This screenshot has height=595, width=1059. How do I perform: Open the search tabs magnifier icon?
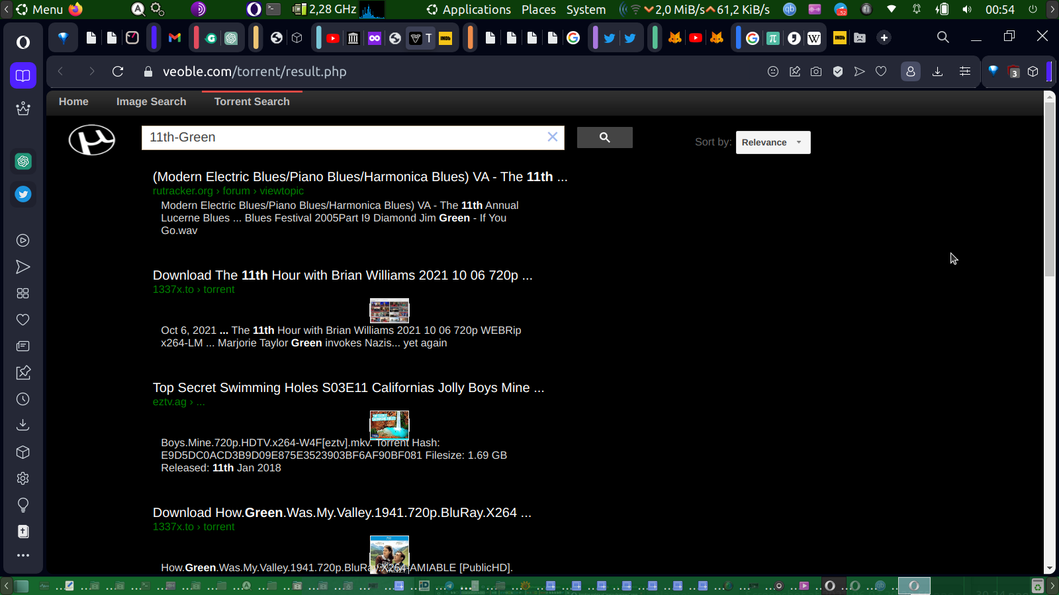943,38
